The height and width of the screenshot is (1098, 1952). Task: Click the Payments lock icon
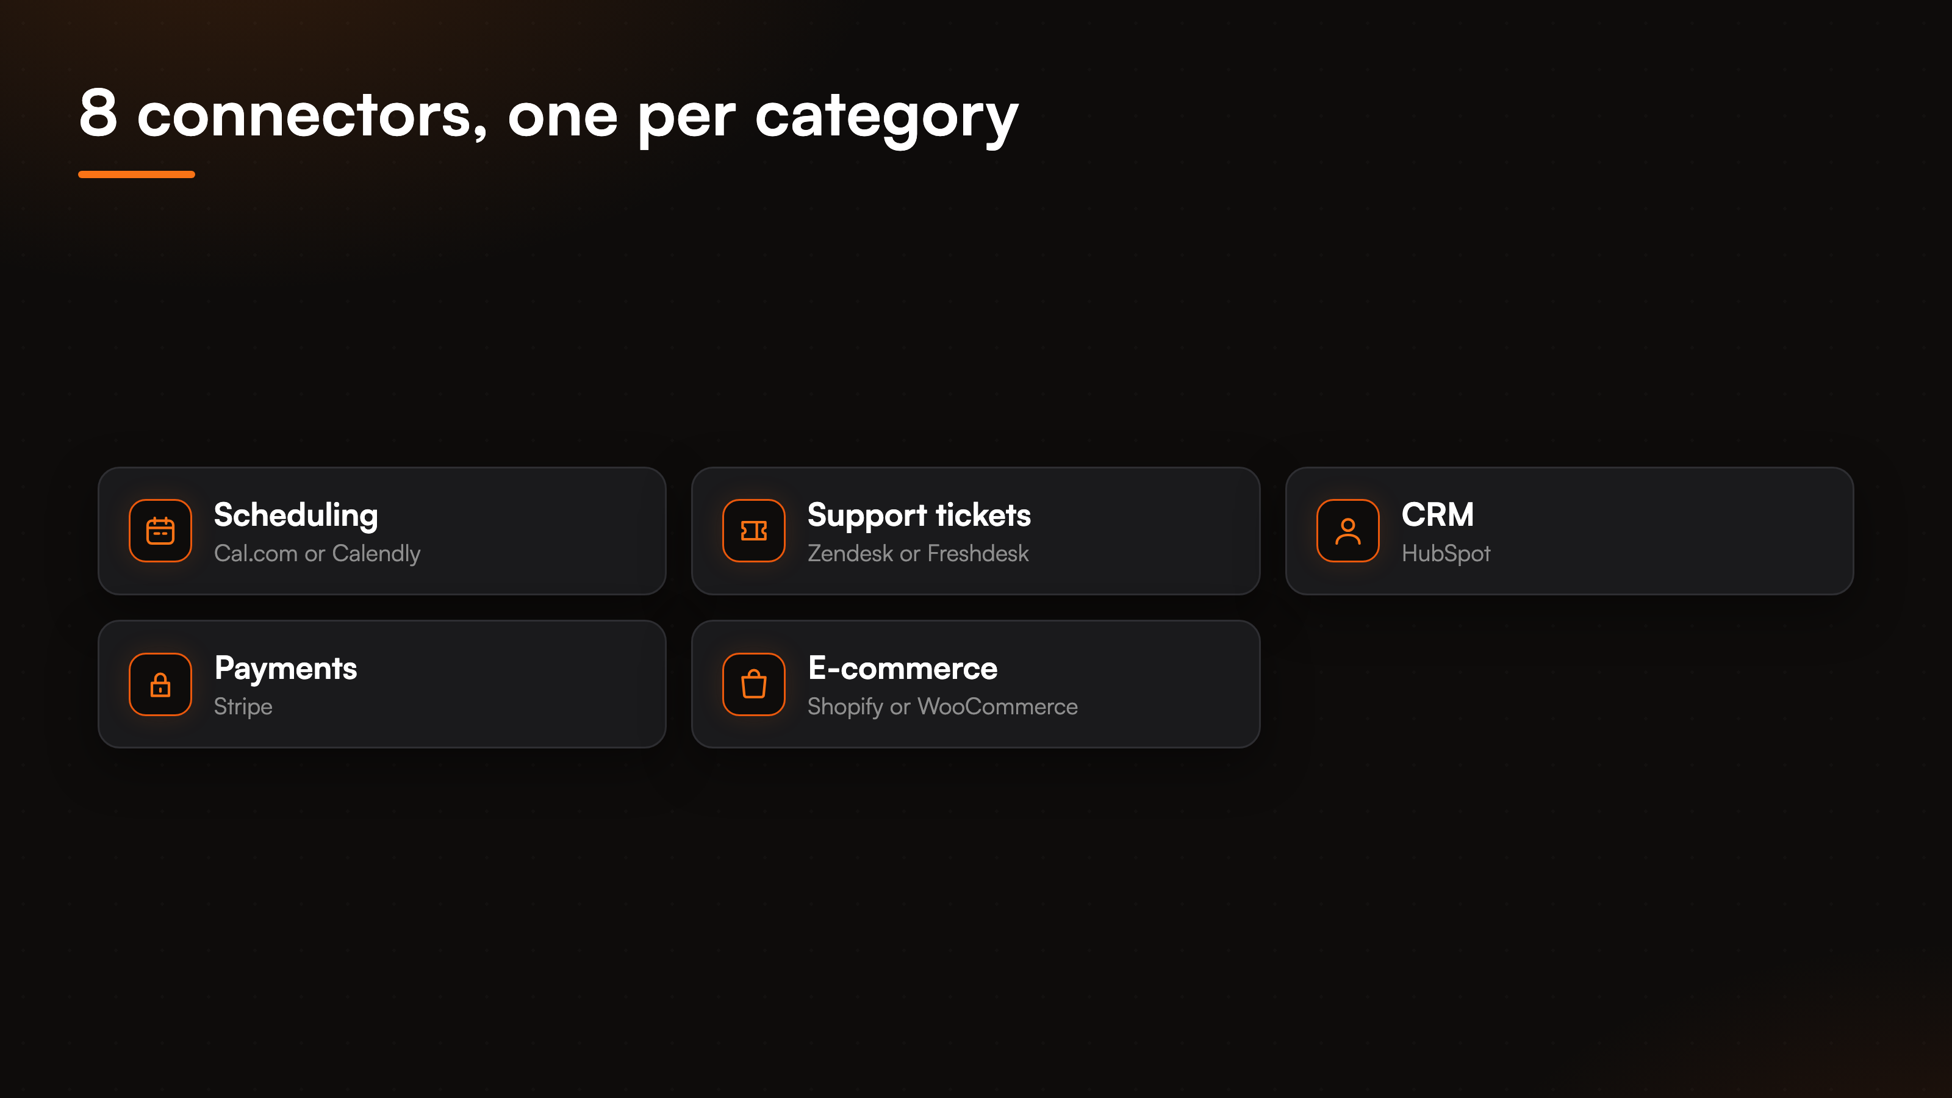[x=160, y=684]
